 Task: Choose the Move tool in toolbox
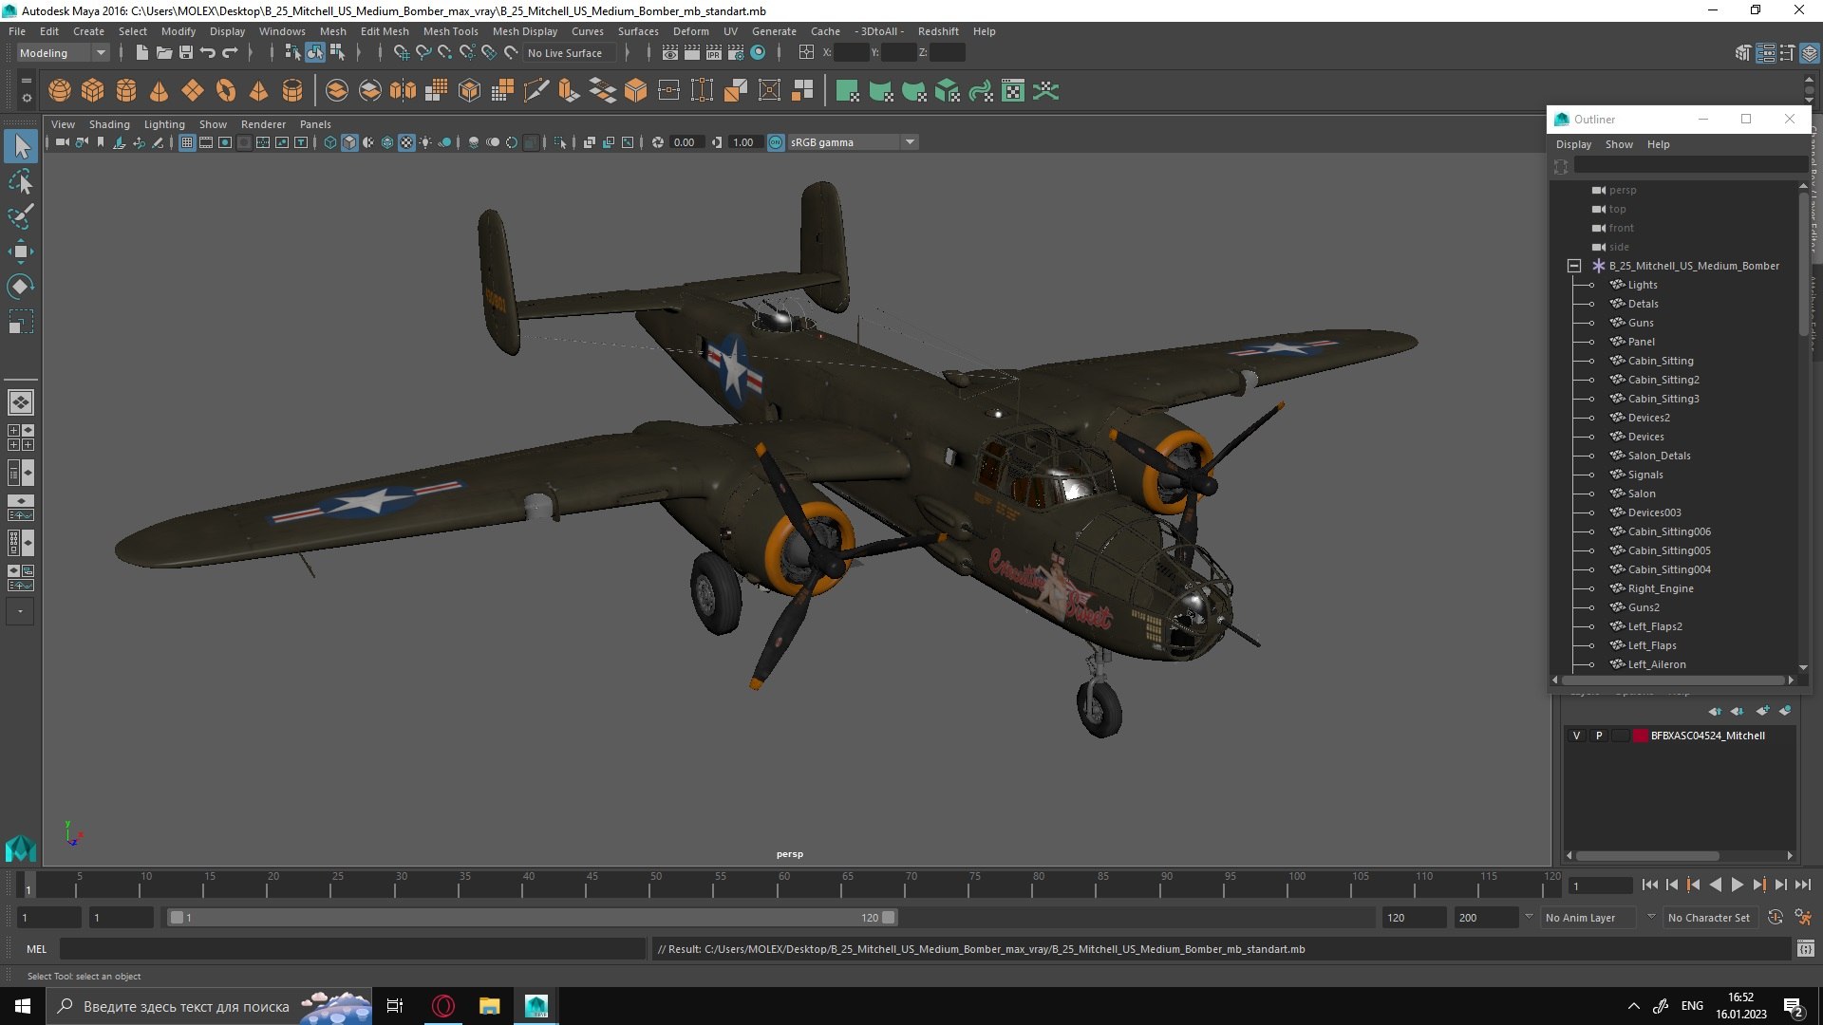21,252
